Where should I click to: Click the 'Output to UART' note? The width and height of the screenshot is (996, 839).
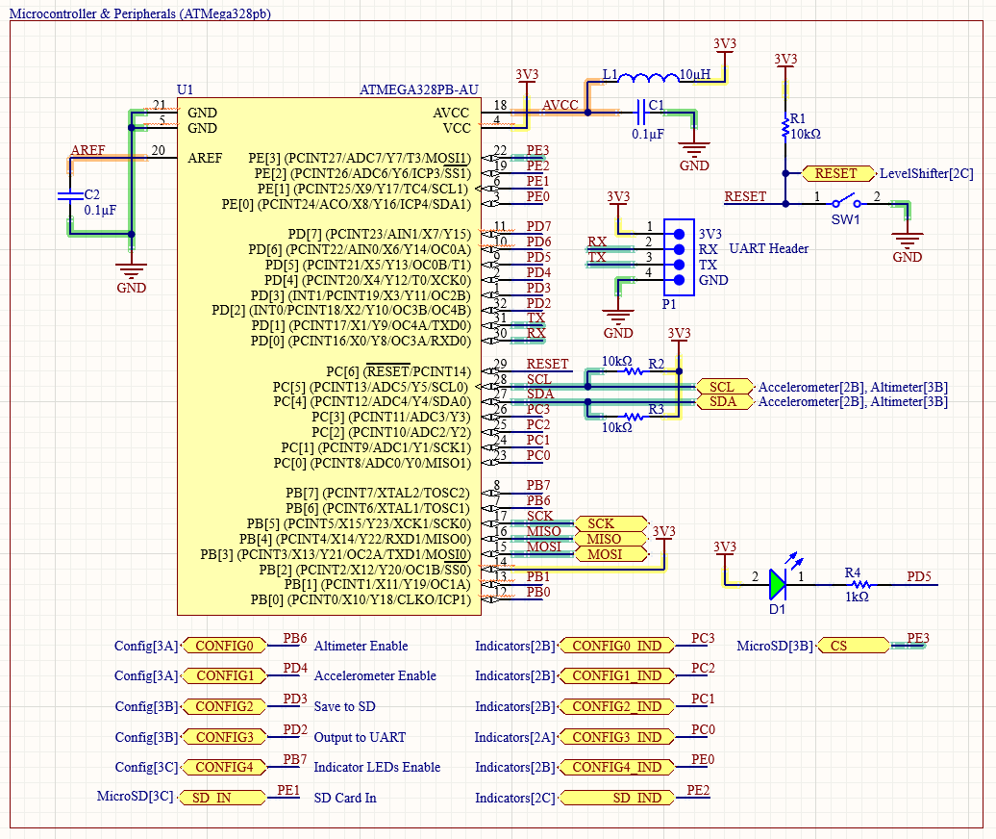[360, 737]
